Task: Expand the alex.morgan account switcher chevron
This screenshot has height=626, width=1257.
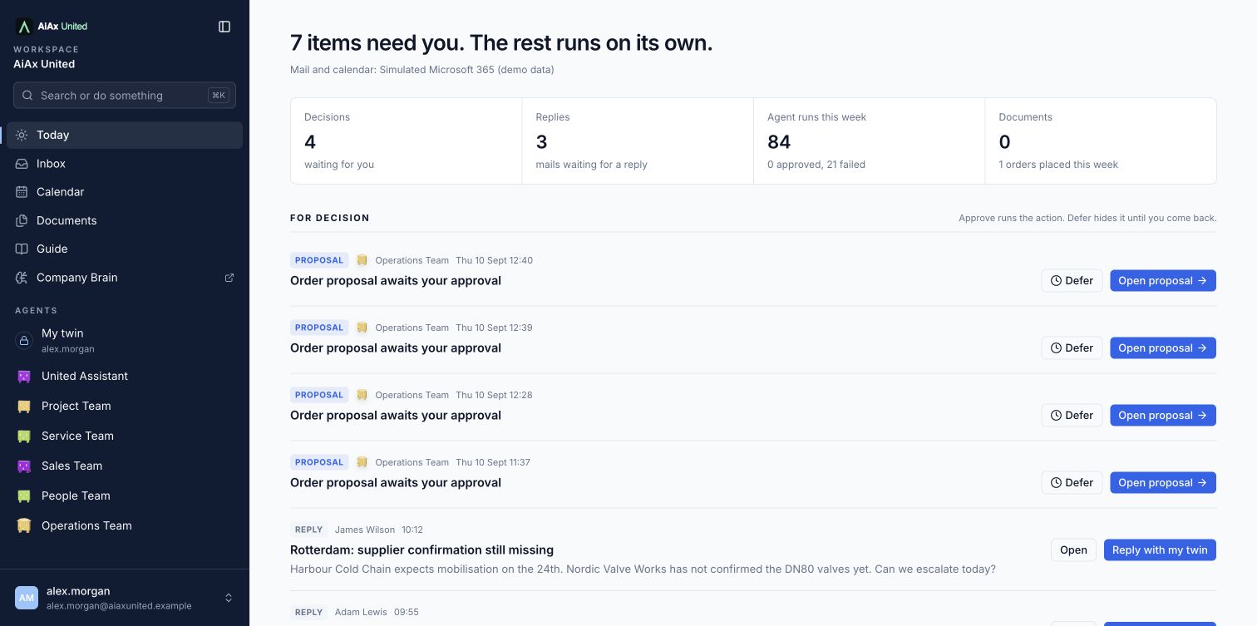Action: (x=229, y=598)
